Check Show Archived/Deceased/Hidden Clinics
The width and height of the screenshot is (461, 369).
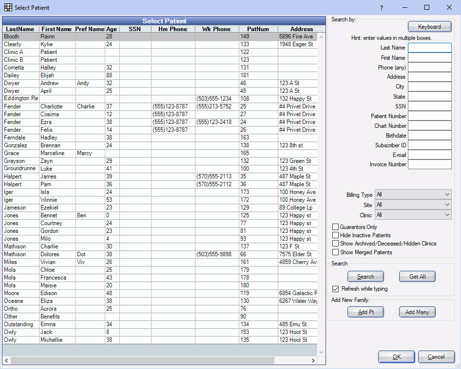pos(335,244)
